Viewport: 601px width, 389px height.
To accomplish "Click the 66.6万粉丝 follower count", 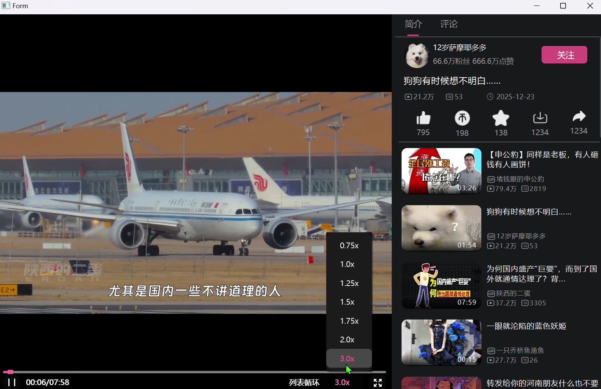I will coord(451,61).
